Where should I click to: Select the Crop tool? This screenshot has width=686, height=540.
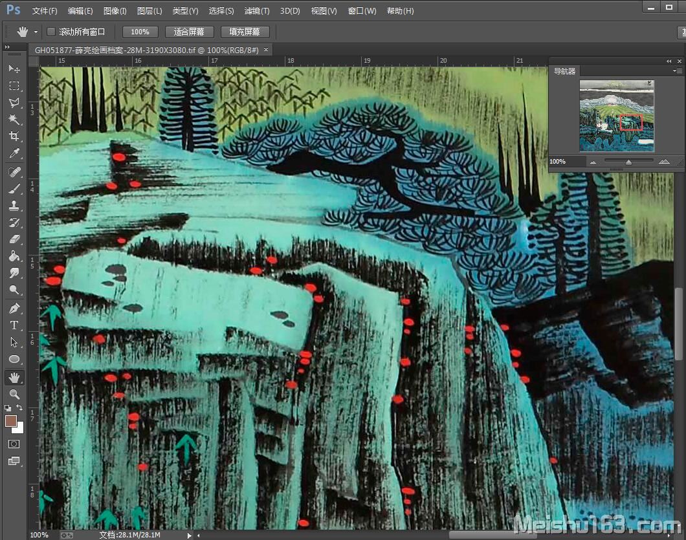[14, 136]
